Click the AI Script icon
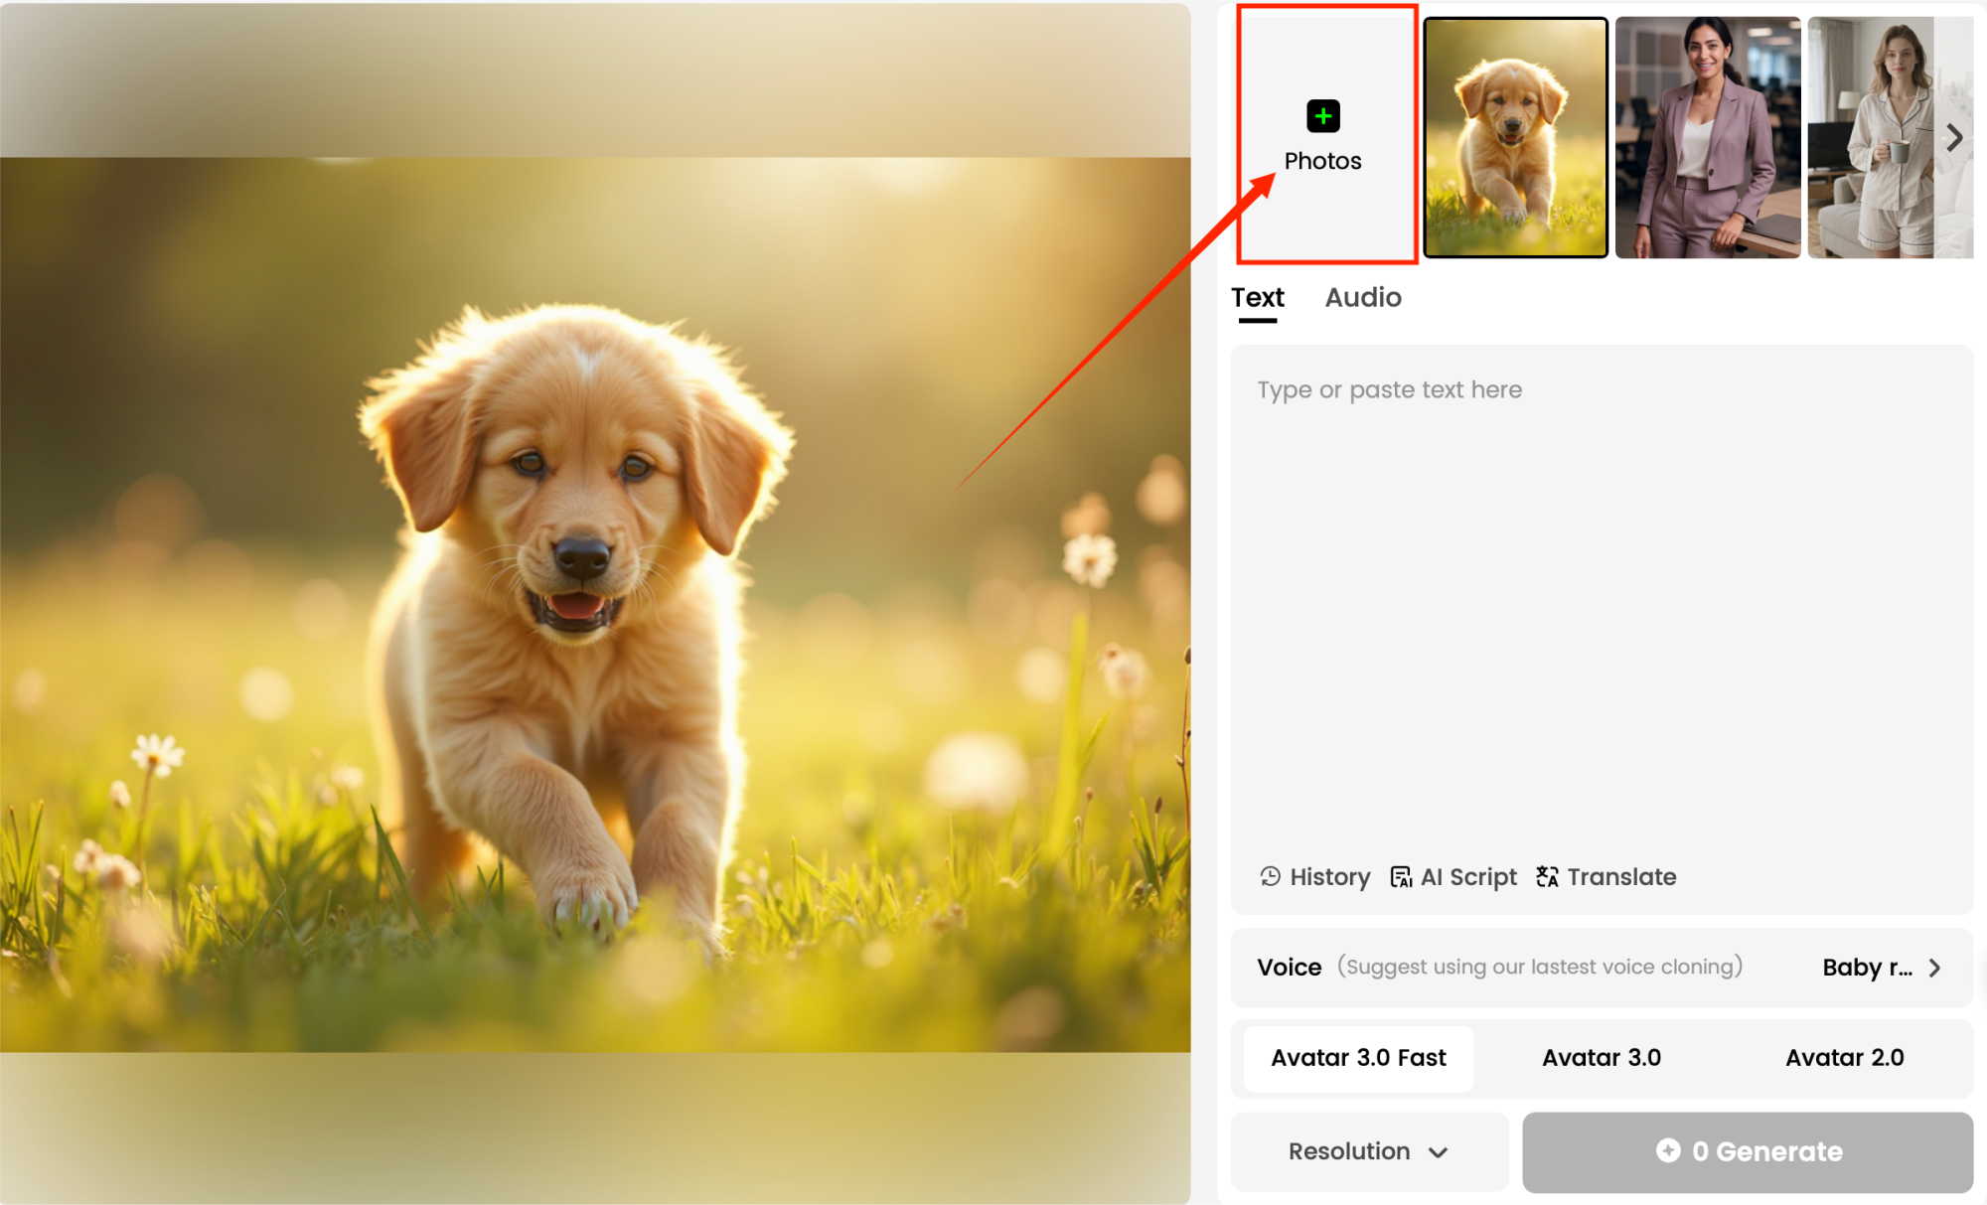 tap(1401, 876)
